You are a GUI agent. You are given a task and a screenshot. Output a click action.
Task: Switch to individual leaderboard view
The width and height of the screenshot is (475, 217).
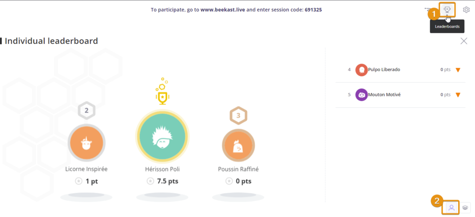pos(451,207)
